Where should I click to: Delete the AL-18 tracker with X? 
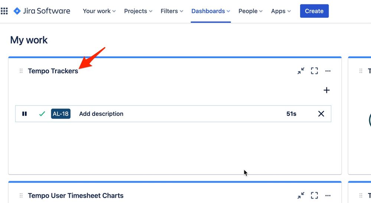click(x=321, y=114)
